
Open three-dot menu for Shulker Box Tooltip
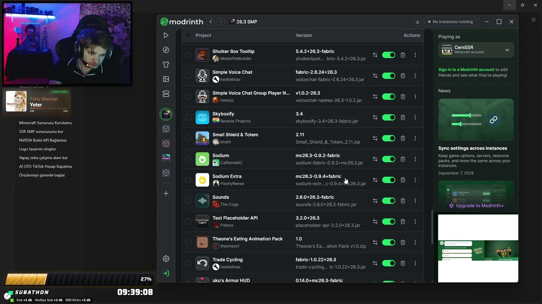415,55
